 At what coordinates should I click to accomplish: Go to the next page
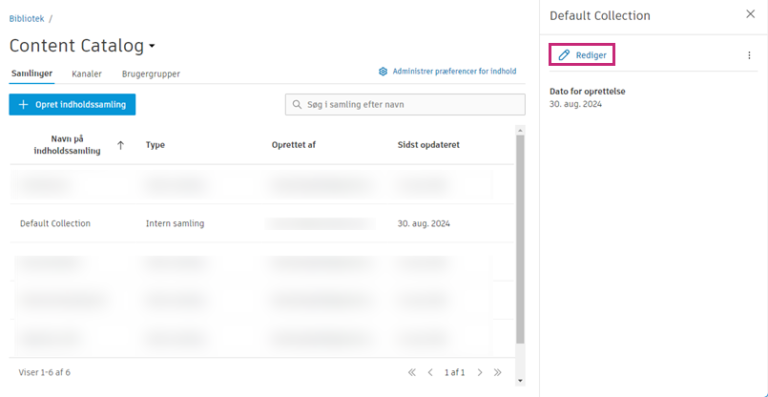point(480,372)
